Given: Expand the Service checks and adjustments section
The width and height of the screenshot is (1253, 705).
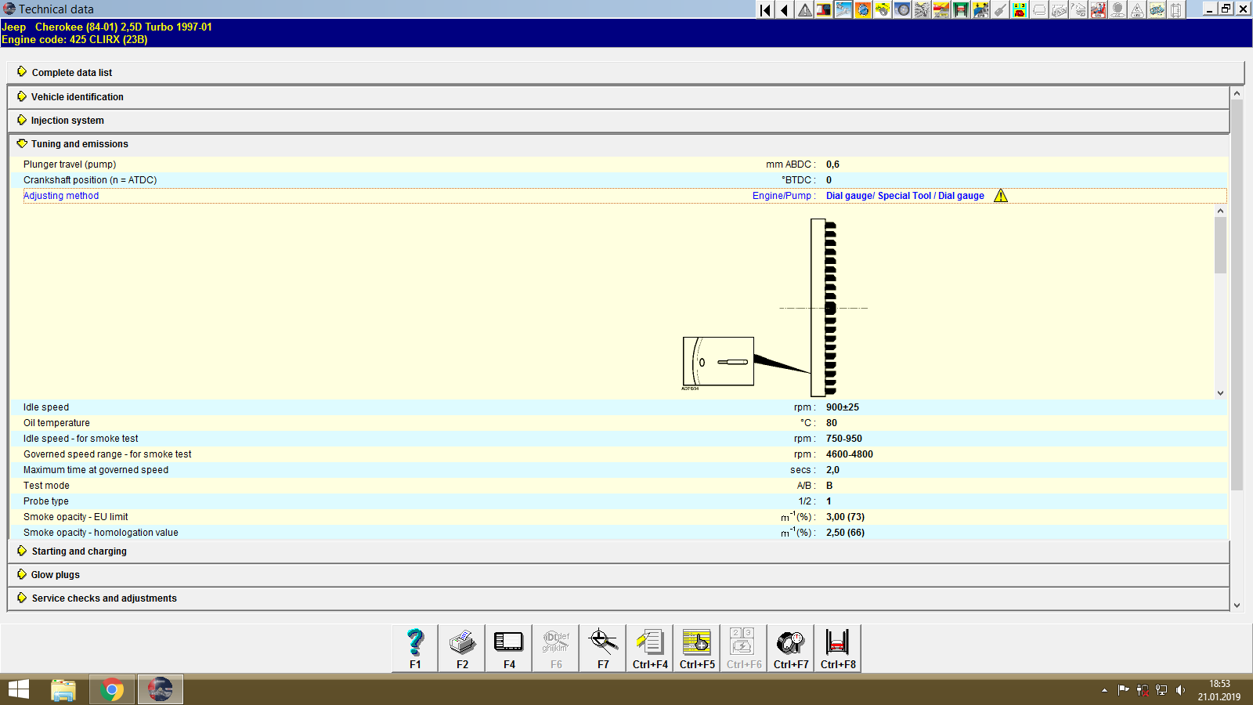Looking at the screenshot, I should [x=103, y=598].
